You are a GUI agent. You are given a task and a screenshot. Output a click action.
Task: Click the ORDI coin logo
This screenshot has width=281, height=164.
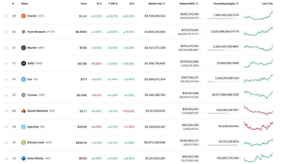click(24, 63)
